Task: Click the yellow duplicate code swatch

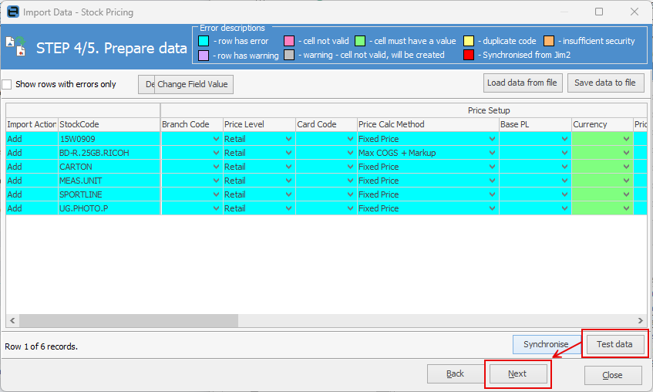Action: pos(469,41)
